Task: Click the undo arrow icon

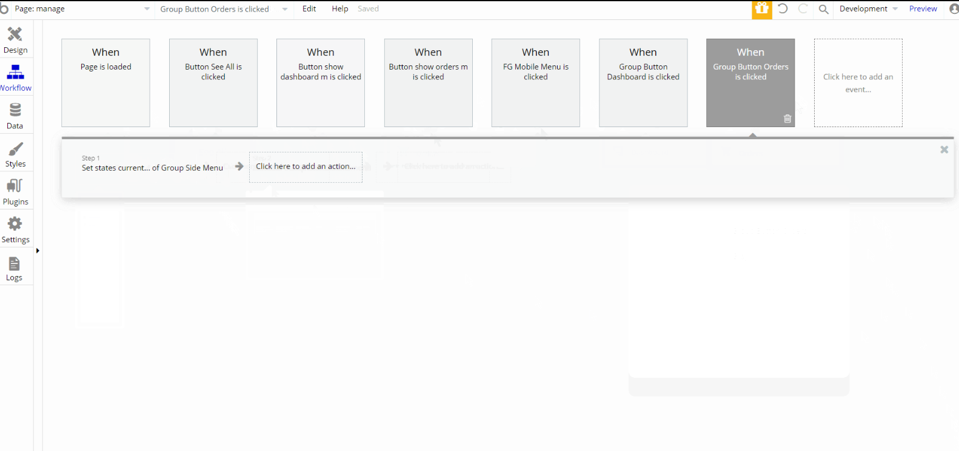Action: (783, 8)
